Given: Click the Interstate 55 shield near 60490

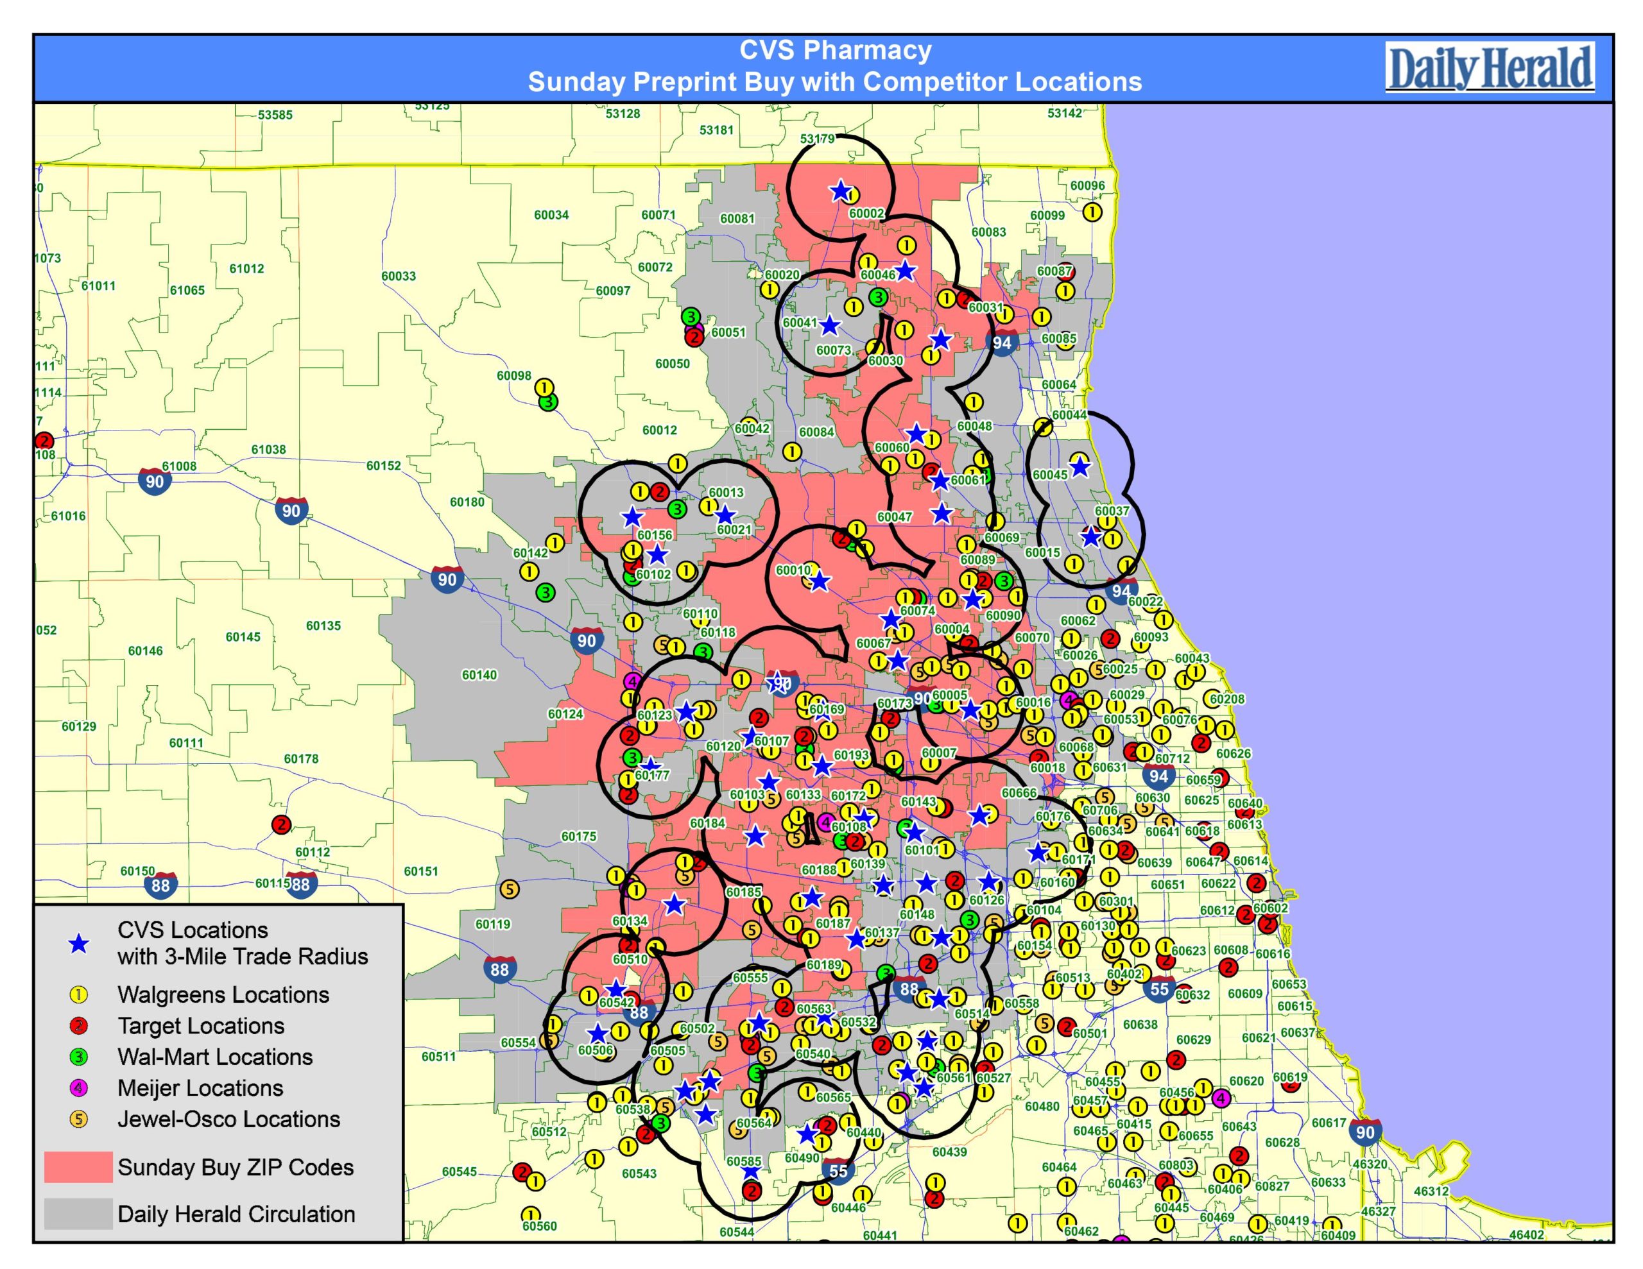Looking at the screenshot, I should click(x=838, y=1171).
